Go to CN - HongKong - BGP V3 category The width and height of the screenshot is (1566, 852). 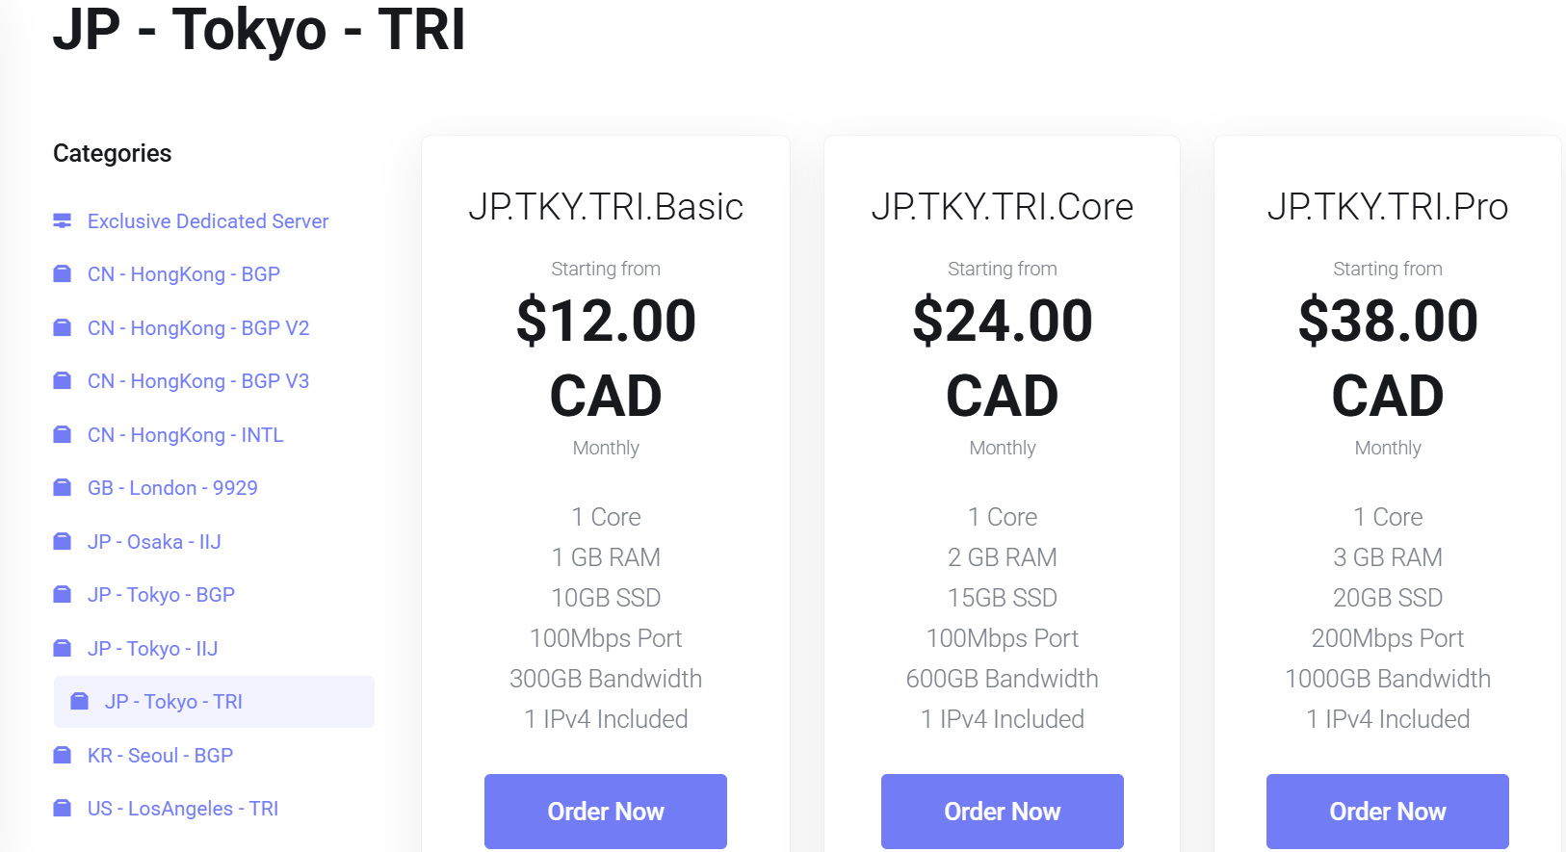(197, 381)
